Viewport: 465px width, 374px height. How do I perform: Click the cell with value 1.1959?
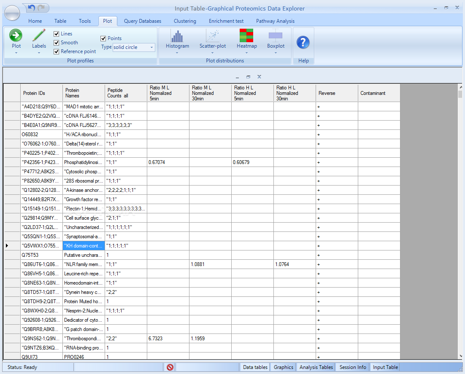coord(210,339)
